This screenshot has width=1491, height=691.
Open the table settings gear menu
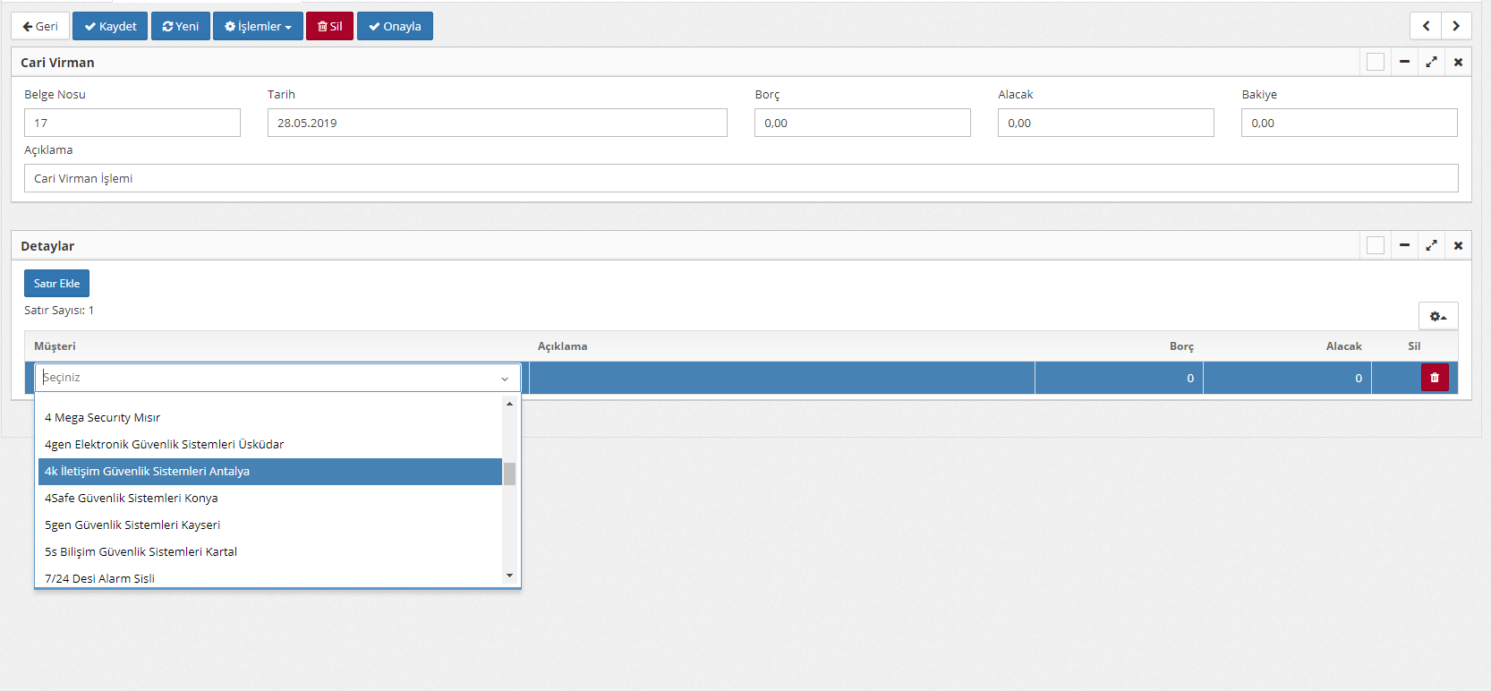[1437, 316]
